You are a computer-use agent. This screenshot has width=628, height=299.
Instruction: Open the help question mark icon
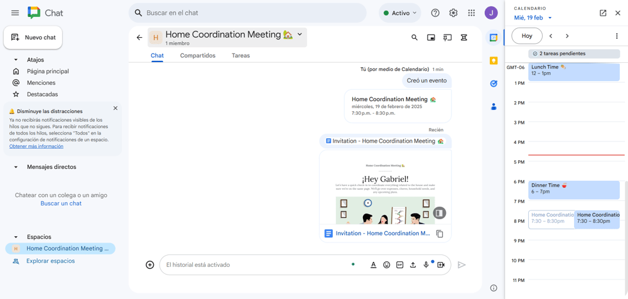tap(435, 13)
